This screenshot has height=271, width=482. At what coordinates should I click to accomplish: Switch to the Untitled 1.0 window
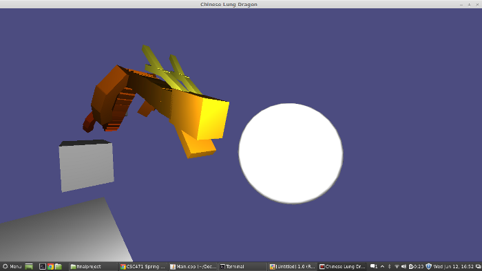click(293, 266)
